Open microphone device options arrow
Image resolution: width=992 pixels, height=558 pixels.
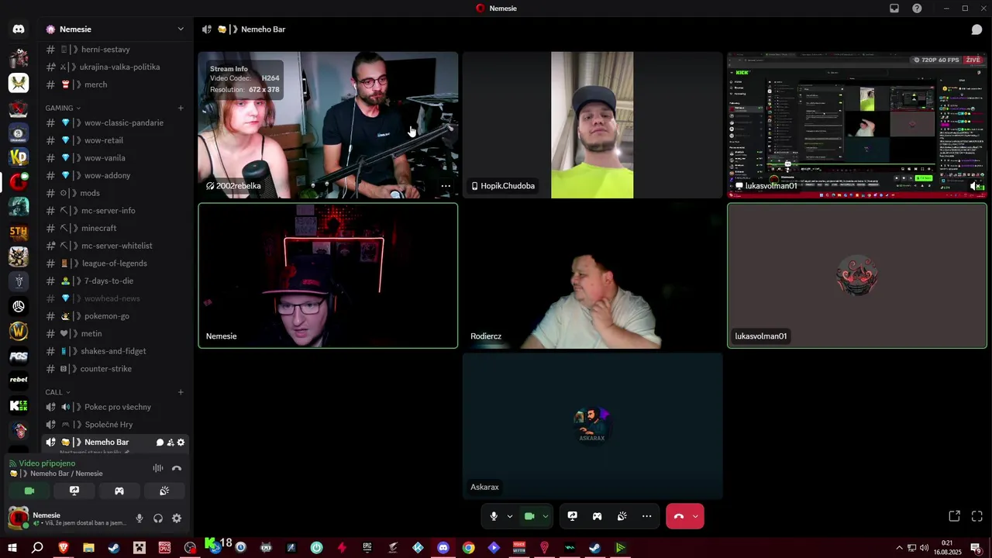pyautogui.click(x=510, y=516)
